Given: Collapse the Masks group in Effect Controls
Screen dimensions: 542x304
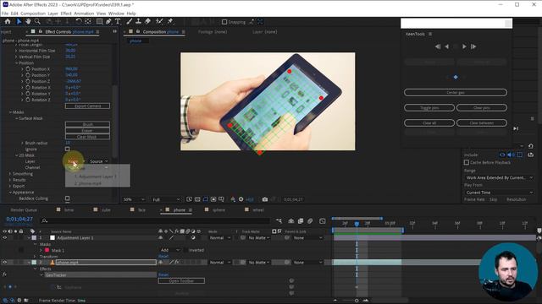Looking at the screenshot, I should point(10,112).
